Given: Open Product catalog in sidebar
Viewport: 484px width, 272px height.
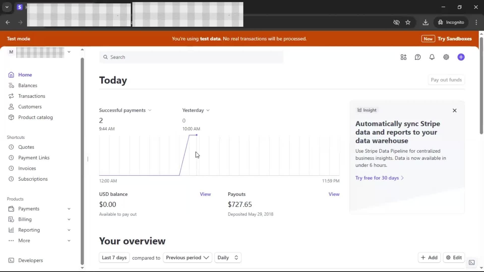Looking at the screenshot, I should coord(36,117).
